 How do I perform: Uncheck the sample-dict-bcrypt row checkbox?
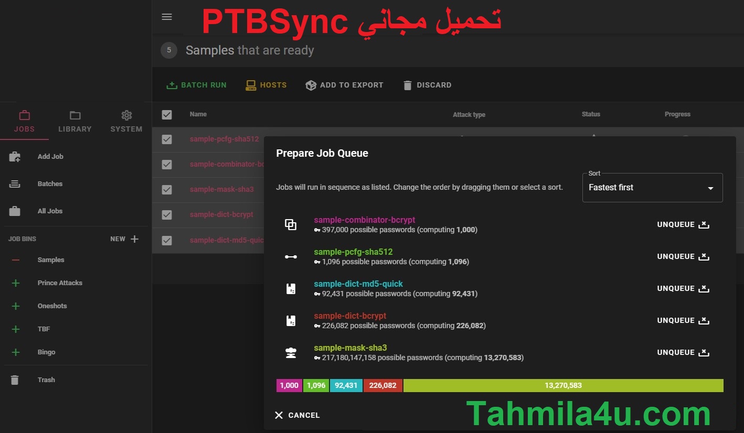167,215
